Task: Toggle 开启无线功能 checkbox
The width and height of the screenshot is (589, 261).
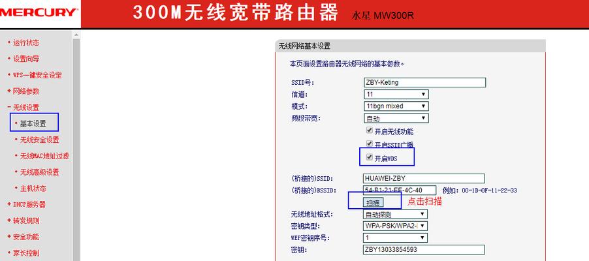Action: (369, 130)
